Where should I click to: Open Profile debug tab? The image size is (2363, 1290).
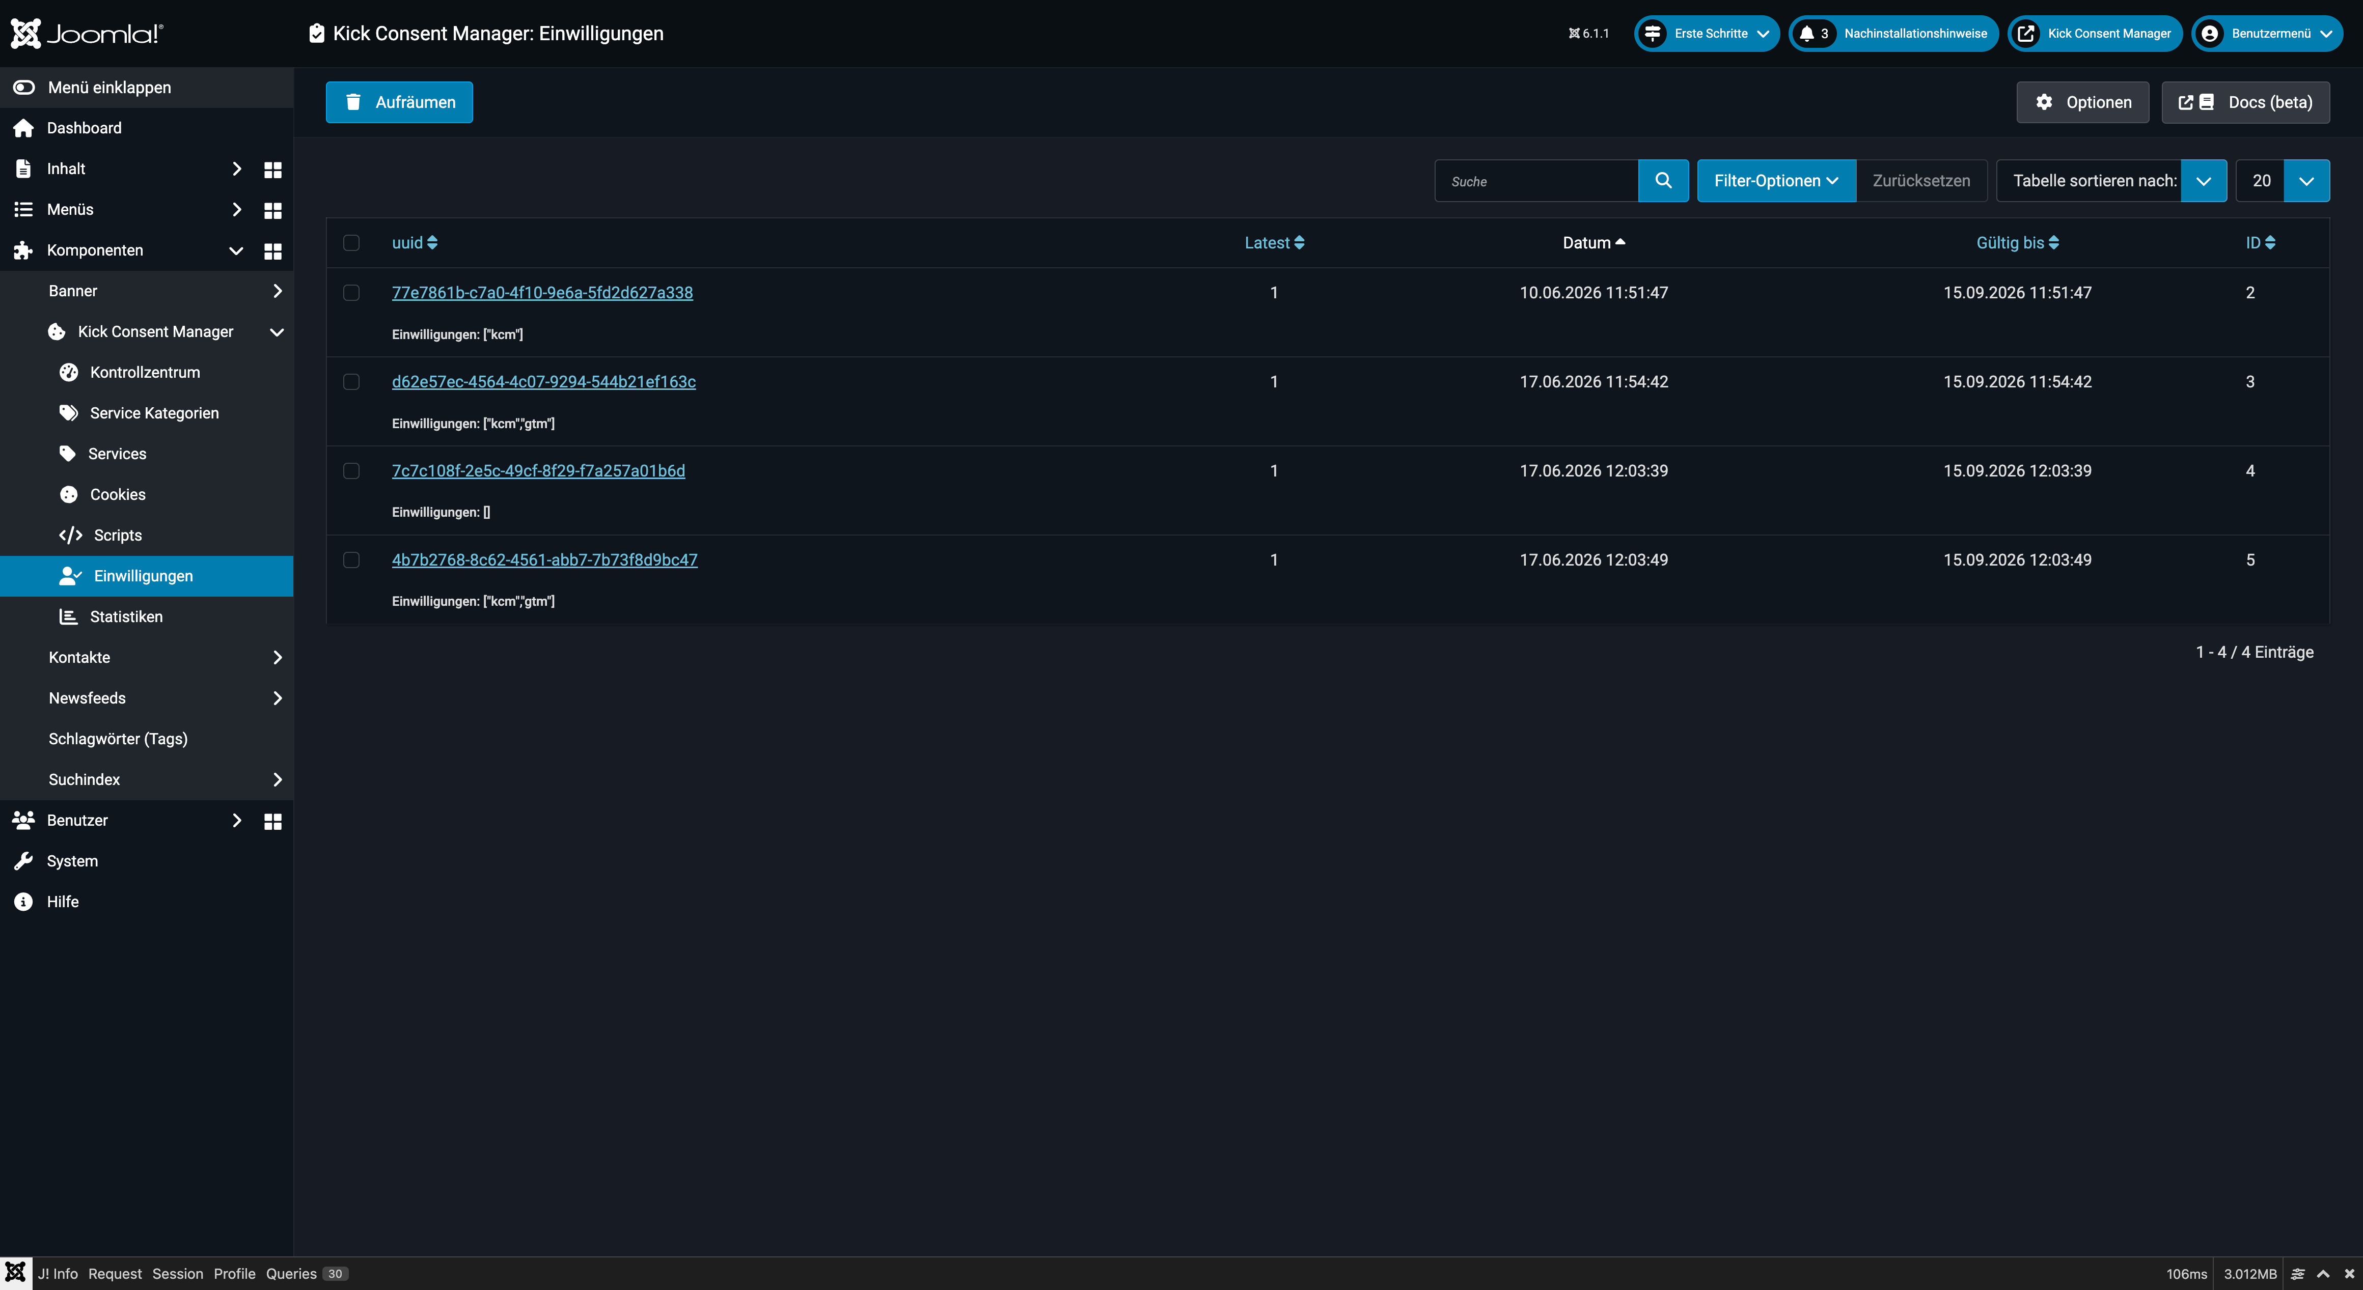tap(235, 1274)
